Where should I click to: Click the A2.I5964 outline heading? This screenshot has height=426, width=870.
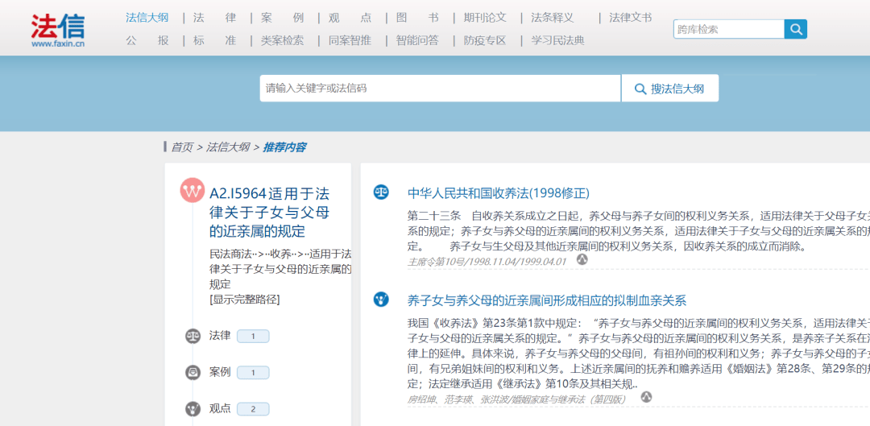(x=270, y=212)
